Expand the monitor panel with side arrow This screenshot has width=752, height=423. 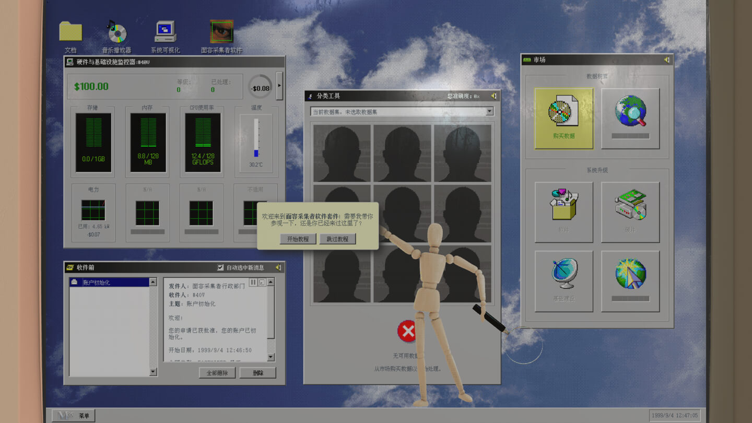pyautogui.click(x=279, y=86)
